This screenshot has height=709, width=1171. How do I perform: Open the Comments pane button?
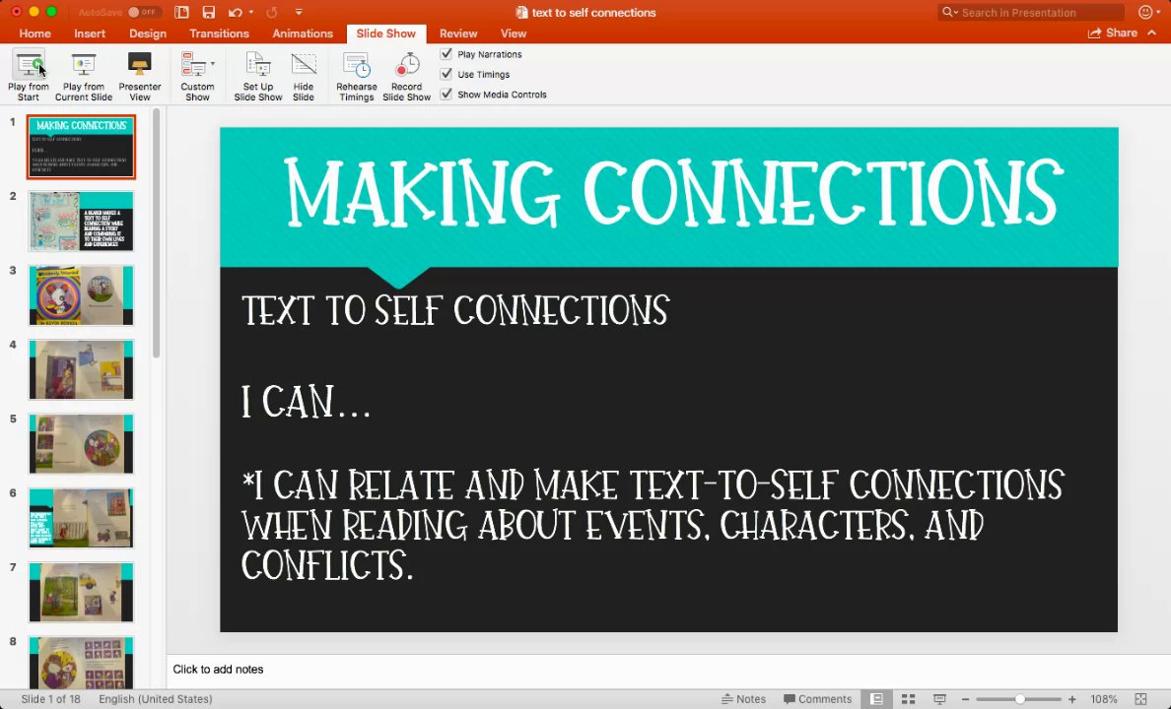coord(817,699)
